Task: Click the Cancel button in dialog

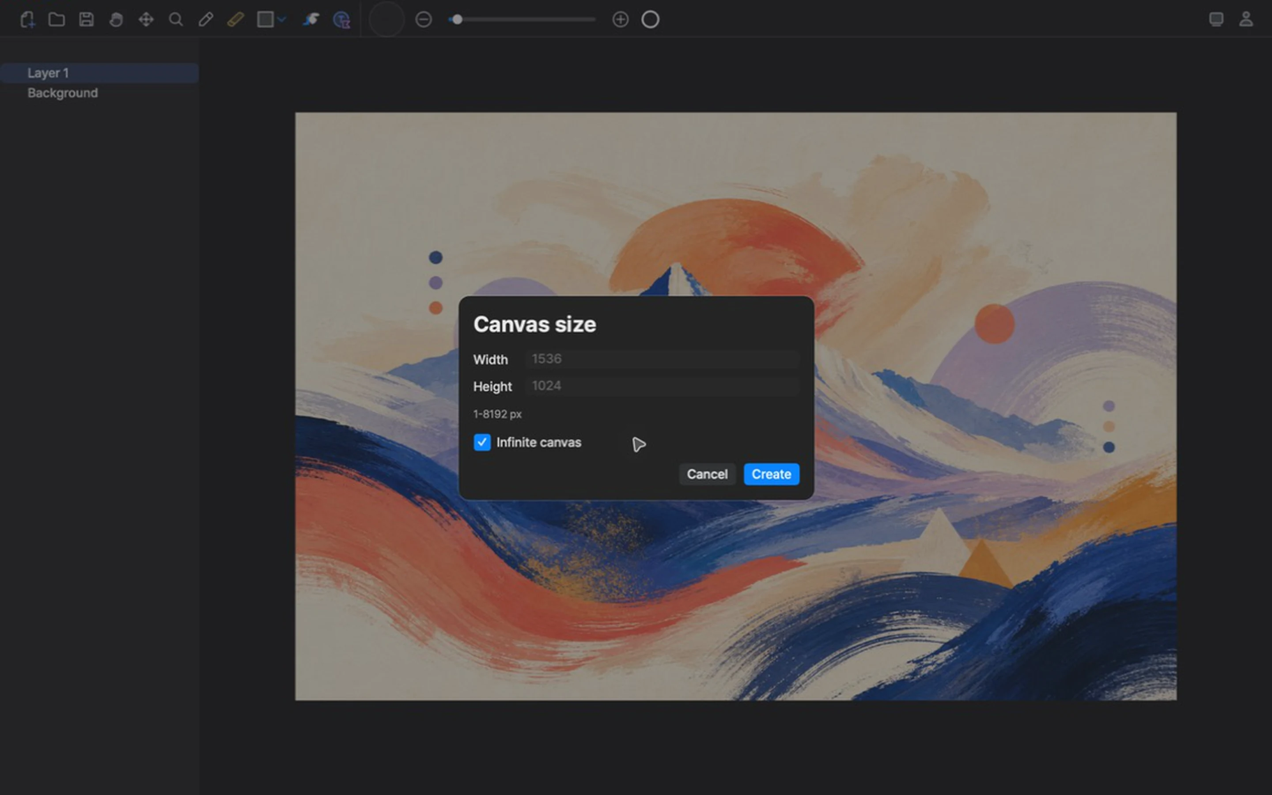Action: [707, 474]
